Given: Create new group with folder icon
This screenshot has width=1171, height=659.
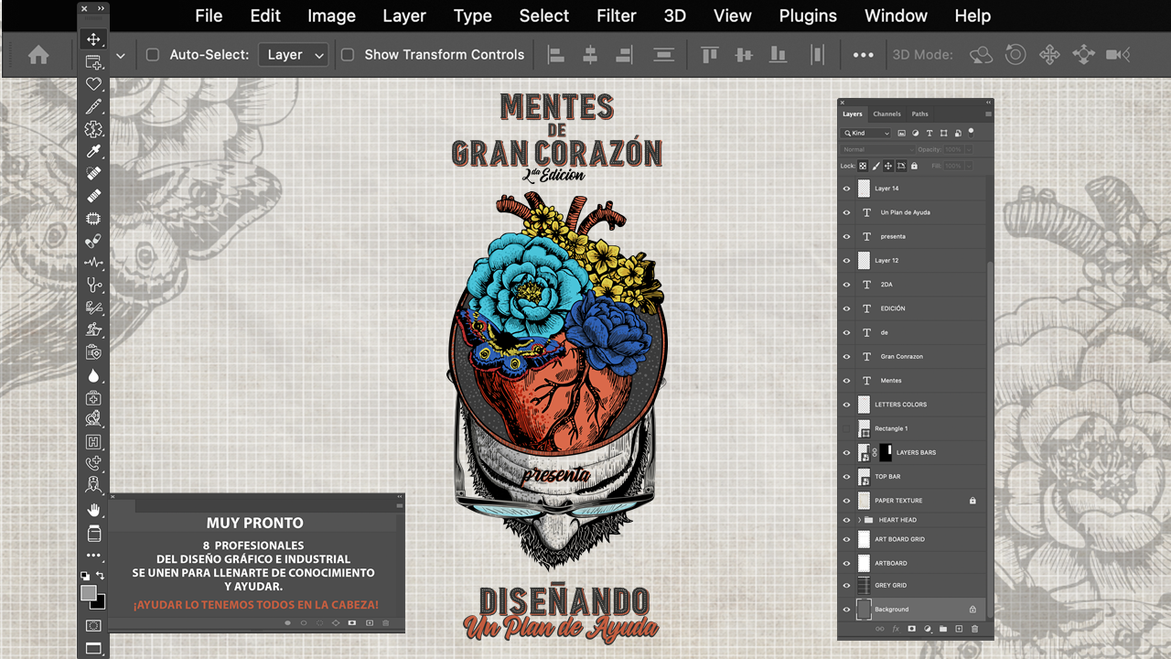Looking at the screenshot, I should [943, 629].
